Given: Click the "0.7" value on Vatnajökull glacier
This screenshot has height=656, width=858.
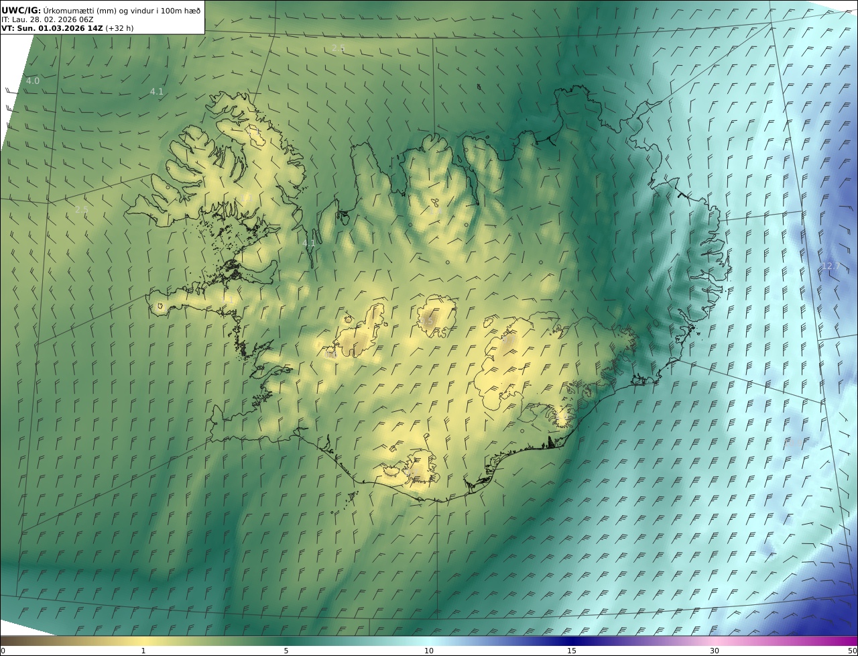Looking at the screenshot, I should click(508, 341).
